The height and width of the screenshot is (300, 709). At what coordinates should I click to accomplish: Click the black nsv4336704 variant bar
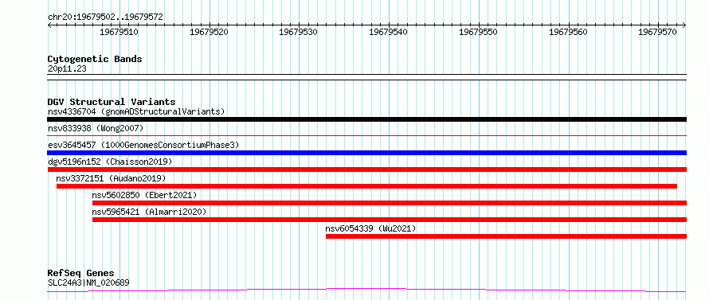click(366, 119)
